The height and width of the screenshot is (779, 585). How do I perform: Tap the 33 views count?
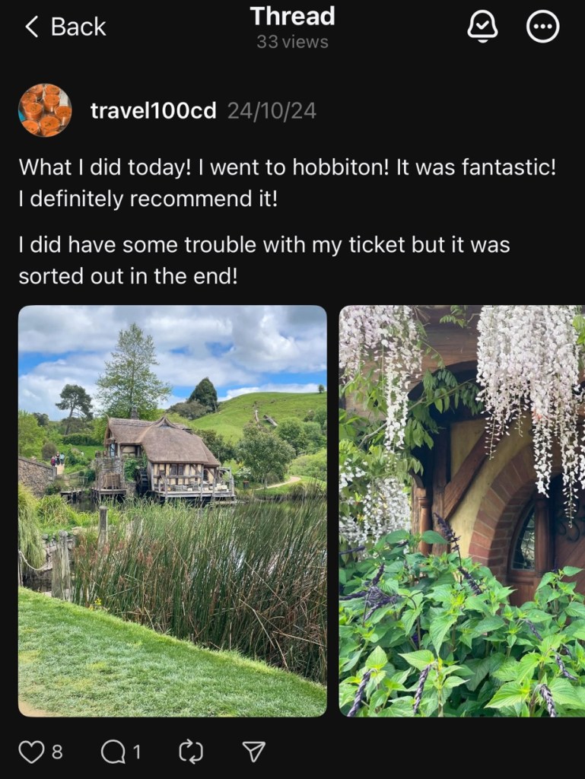pyautogui.click(x=292, y=43)
